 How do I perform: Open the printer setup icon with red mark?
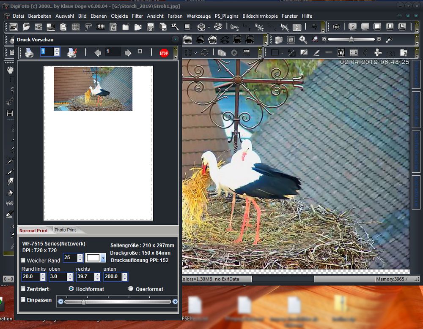click(72, 53)
